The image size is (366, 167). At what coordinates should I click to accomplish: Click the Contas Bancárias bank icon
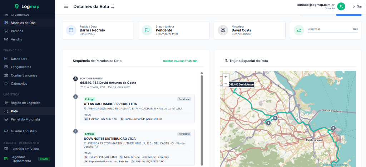(6, 75)
